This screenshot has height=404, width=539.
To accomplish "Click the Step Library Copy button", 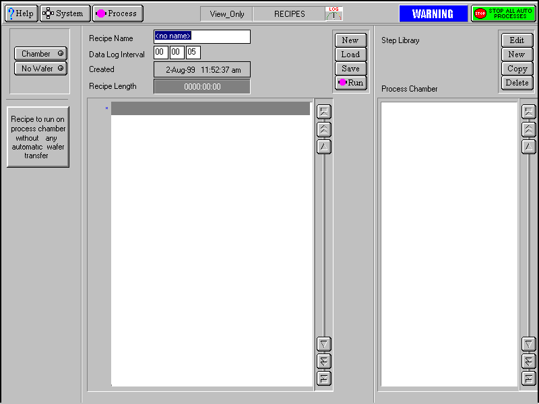I will point(517,69).
